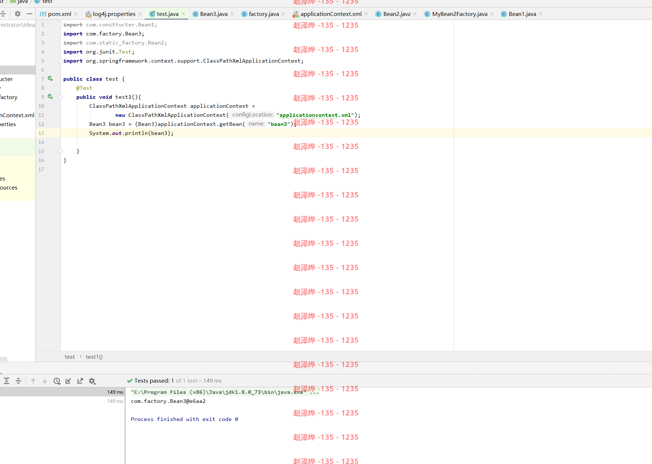Export test results icon
The width and height of the screenshot is (652, 464).
pos(80,381)
